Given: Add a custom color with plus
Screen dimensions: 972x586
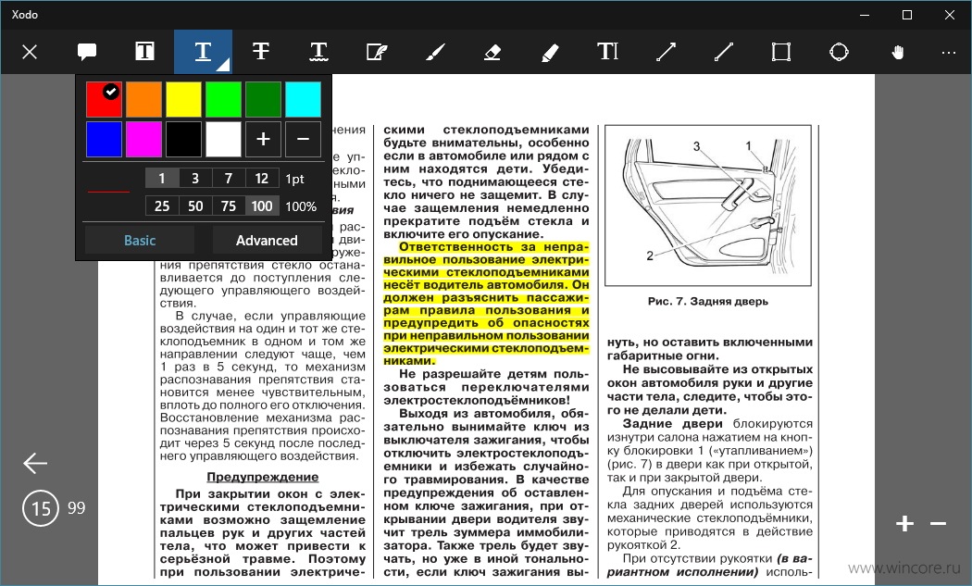Looking at the screenshot, I should tap(263, 139).
